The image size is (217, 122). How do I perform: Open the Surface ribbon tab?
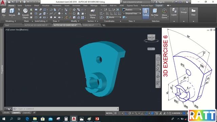click(28, 5)
